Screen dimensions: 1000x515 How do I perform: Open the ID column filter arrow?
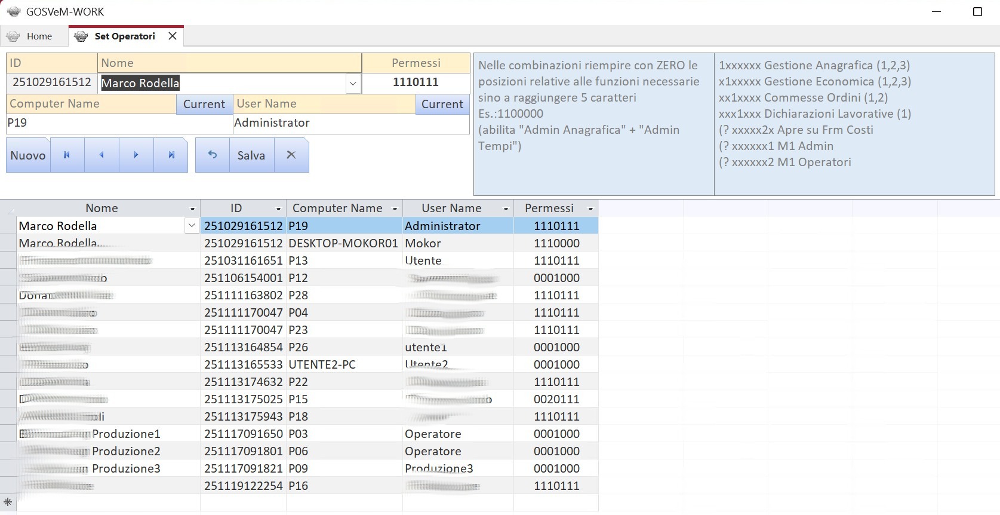click(x=278, y=209)
